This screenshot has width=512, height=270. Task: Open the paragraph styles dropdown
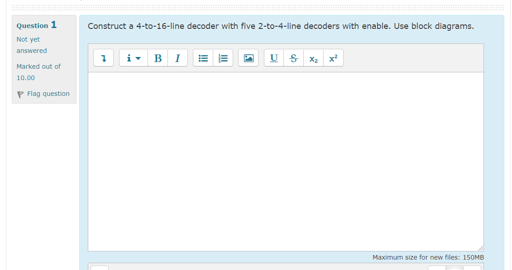pos(133,58)
